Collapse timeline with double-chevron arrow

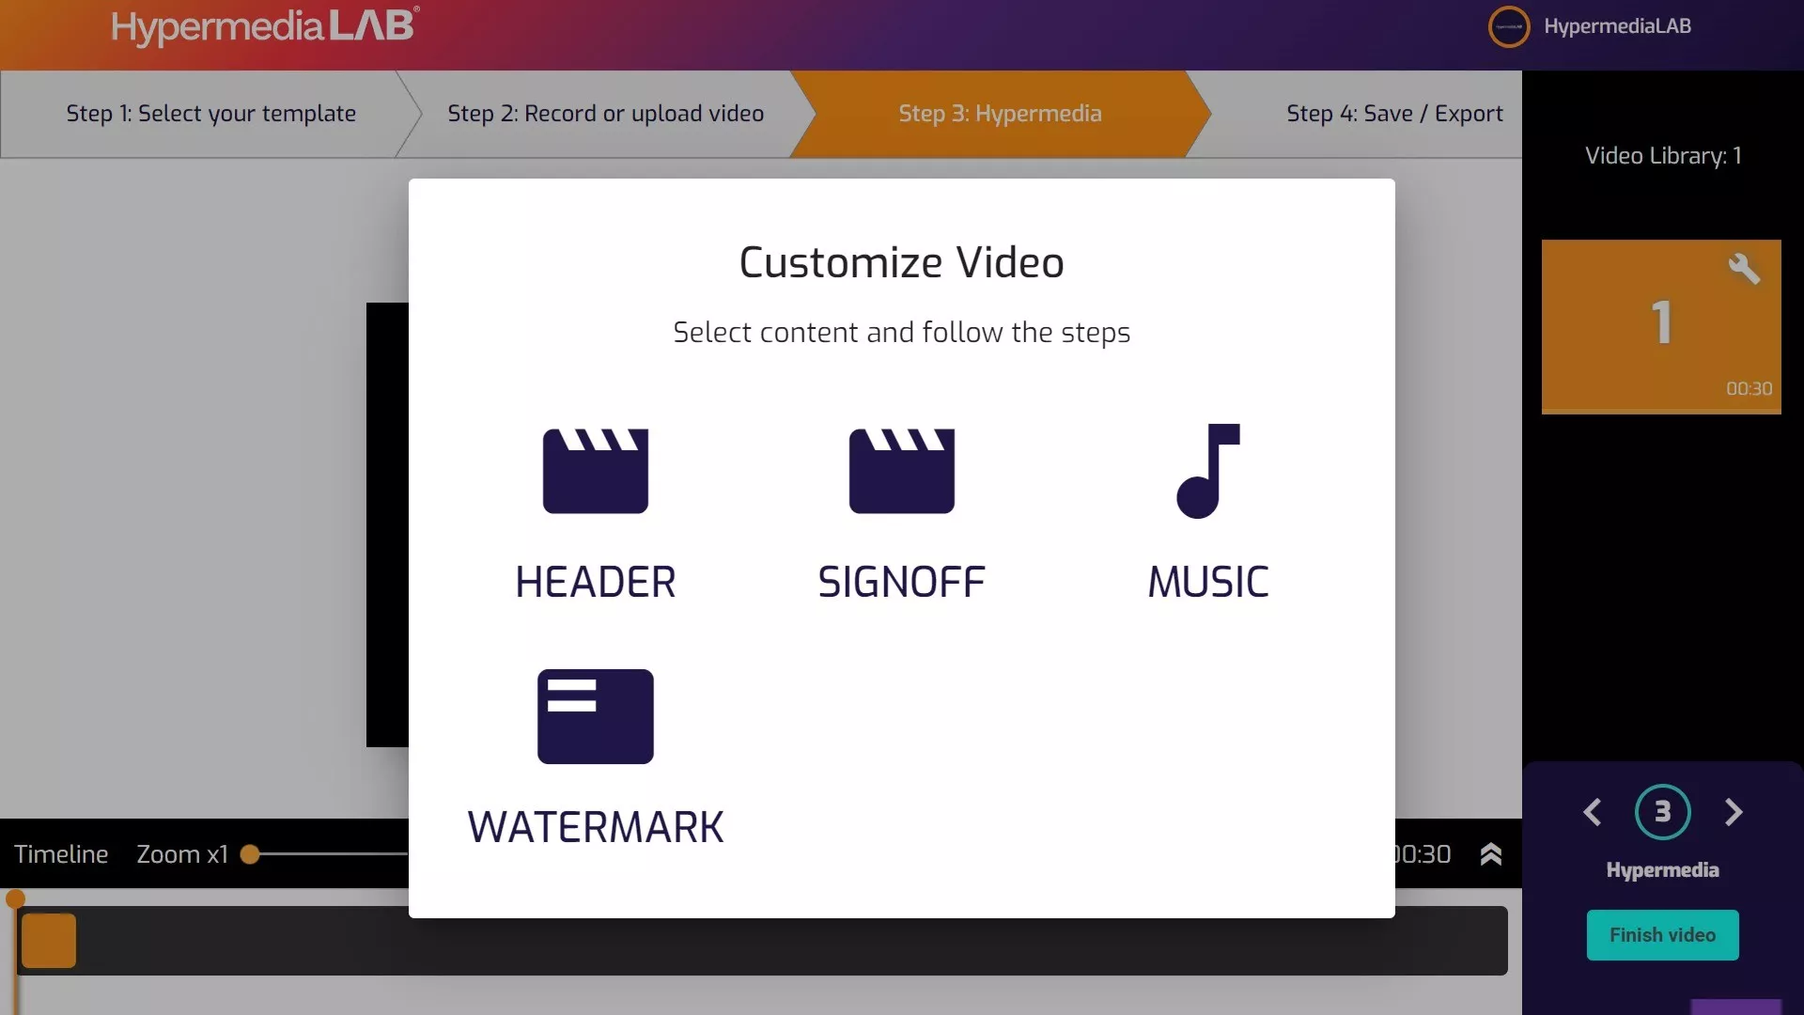pyautogui.click(x=1491, y=854)
